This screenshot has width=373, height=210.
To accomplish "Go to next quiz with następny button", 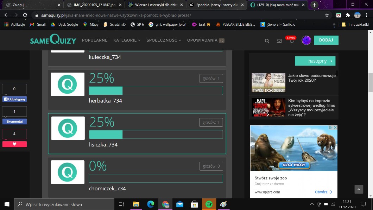I will 315,61.
